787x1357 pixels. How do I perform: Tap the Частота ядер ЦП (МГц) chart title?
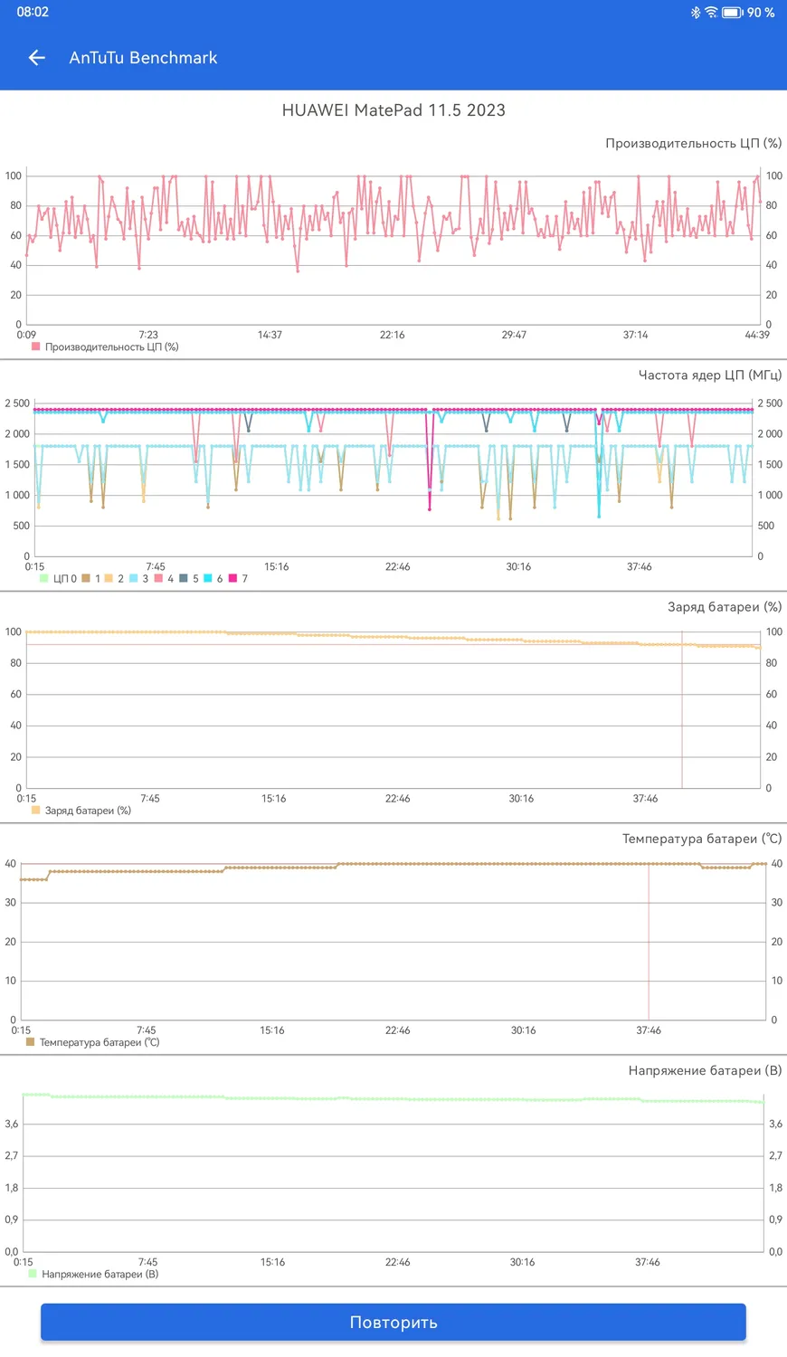coord(710,375)
